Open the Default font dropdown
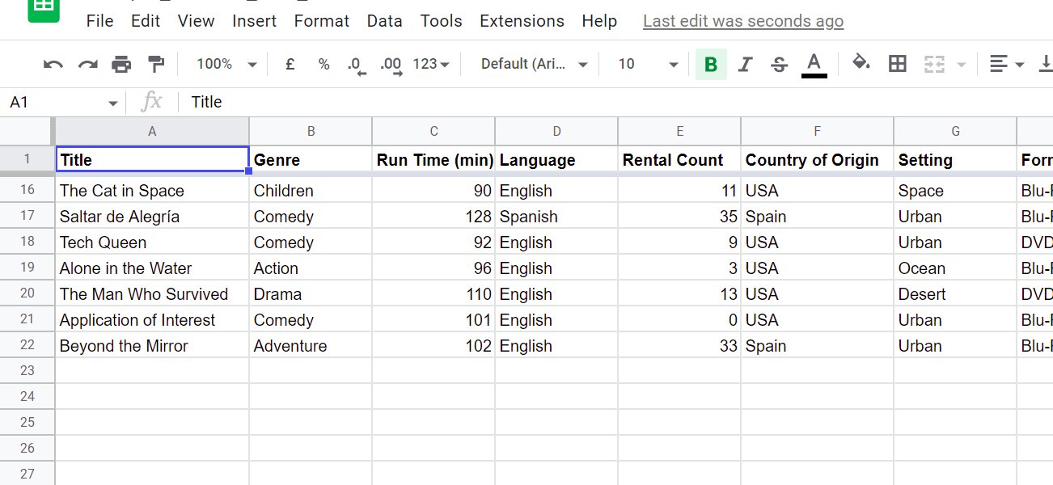The width and height of the screenshot is (1053, 485). click(530, 63)
